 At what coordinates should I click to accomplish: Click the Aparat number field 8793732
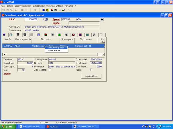pos(68,19)
